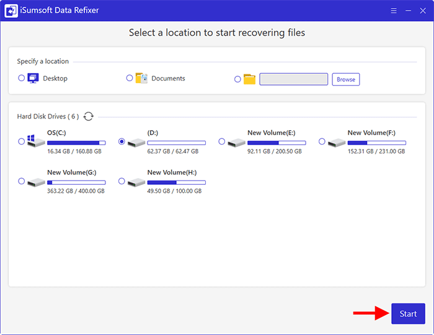Click the OS(C:) drive name

coord(56,133)
